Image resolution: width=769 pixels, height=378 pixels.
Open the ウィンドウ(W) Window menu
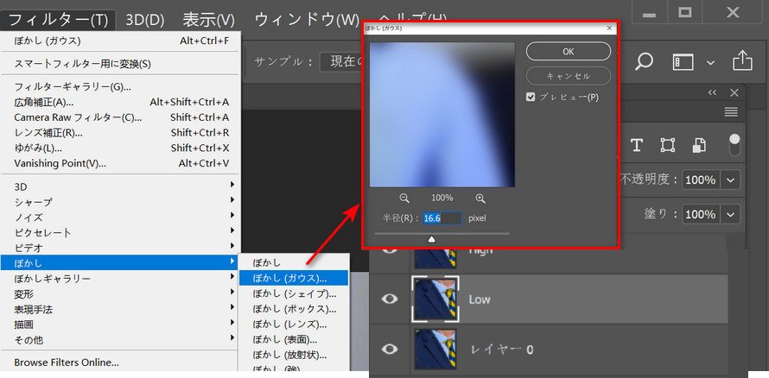307,20
